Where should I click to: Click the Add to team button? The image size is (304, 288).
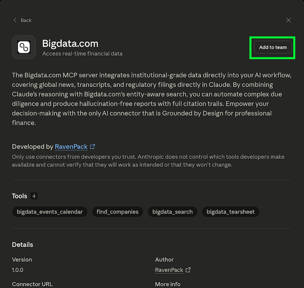pos(273,48)
